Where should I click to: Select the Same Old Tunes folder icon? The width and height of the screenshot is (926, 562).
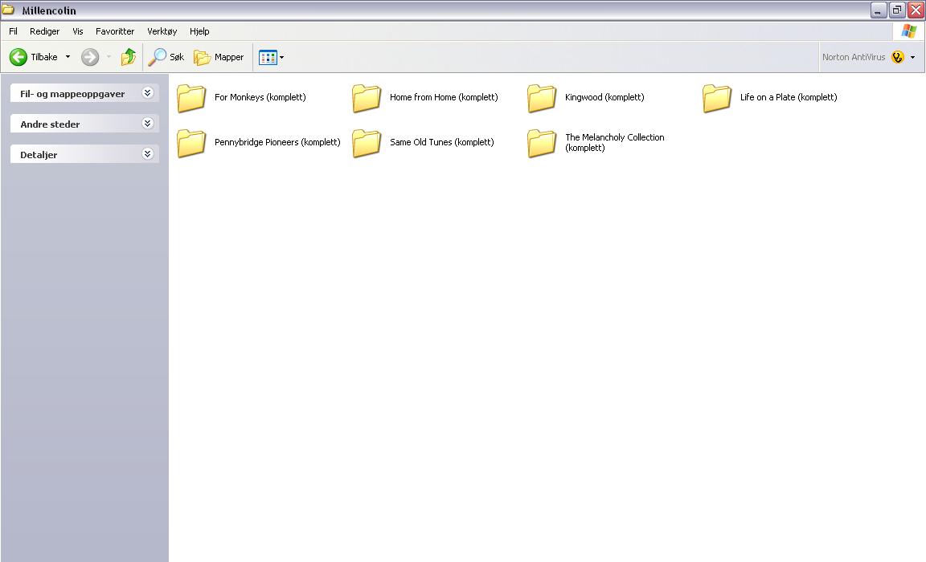(x=367, y=143)
